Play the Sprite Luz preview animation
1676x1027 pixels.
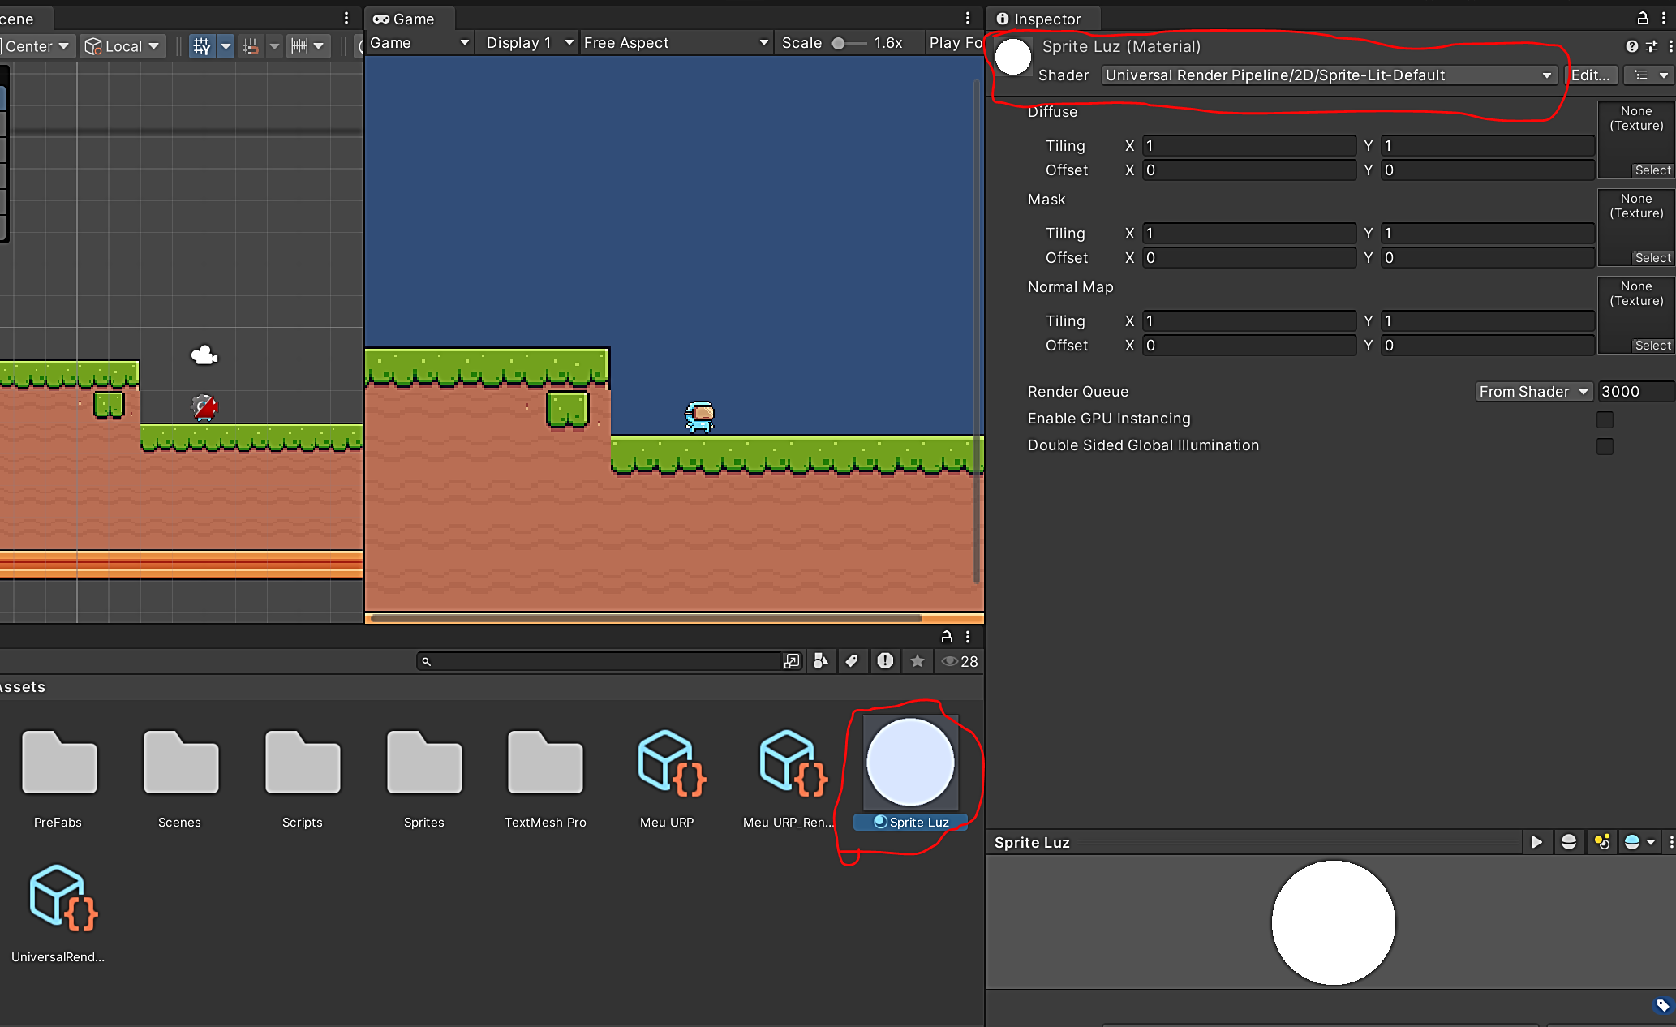coord(1536,842)
